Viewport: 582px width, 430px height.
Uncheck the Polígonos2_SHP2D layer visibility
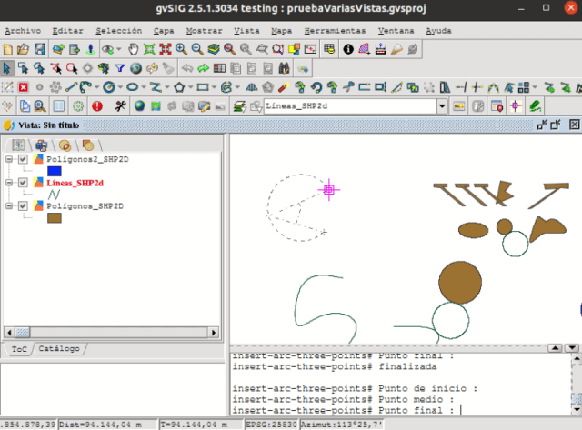click(x=24, y=158)
